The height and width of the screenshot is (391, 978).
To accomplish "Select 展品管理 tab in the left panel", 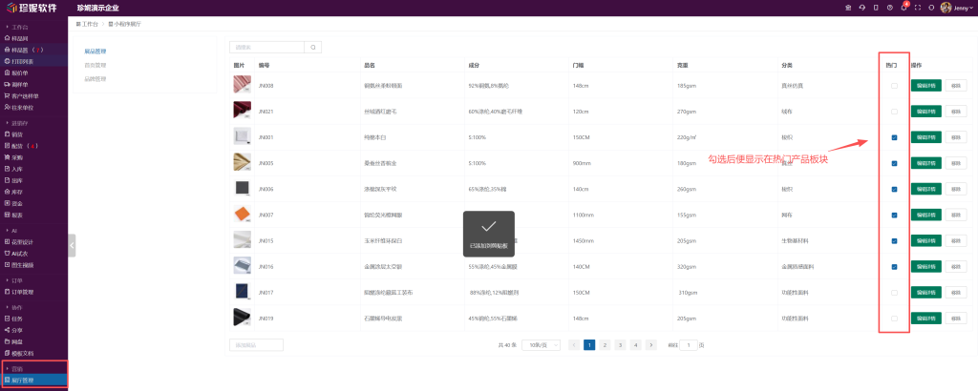I will click(x=96, y=51).
